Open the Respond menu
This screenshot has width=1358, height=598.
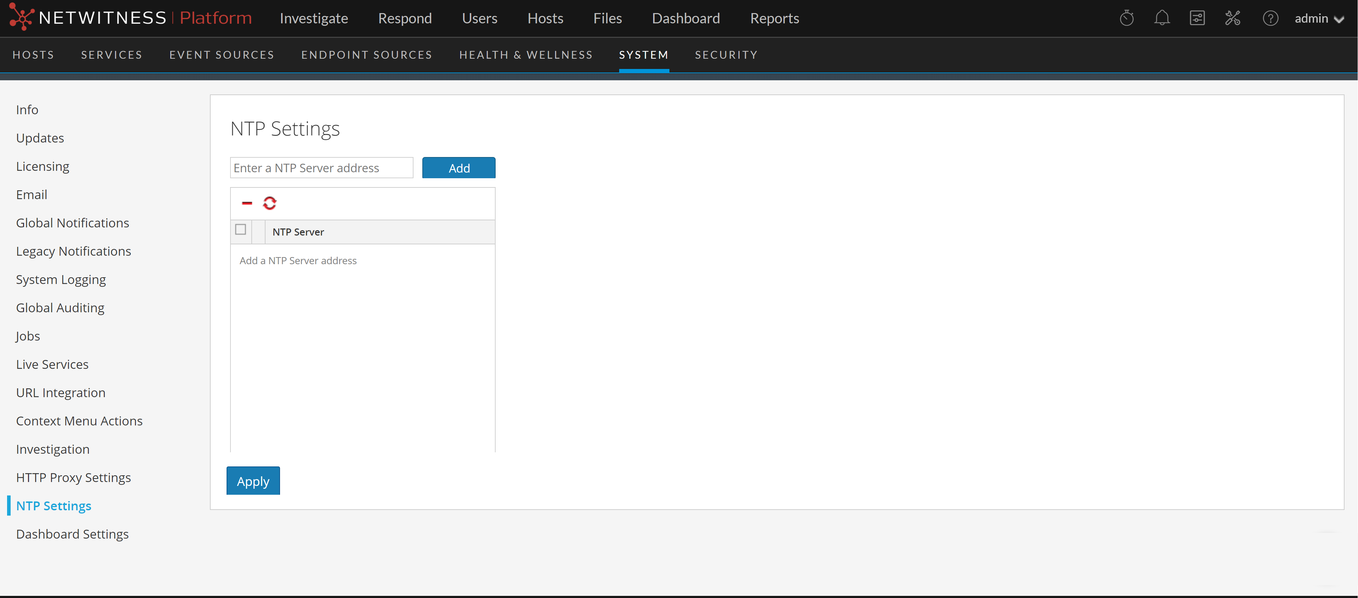(x=405, y=18)
